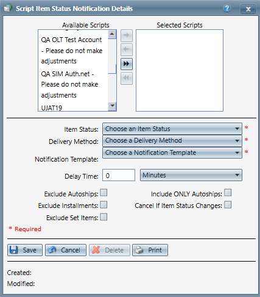Click the remove-all double left arrow button
Viewport: 260px width, 297px height.
(x=127, y=78)
